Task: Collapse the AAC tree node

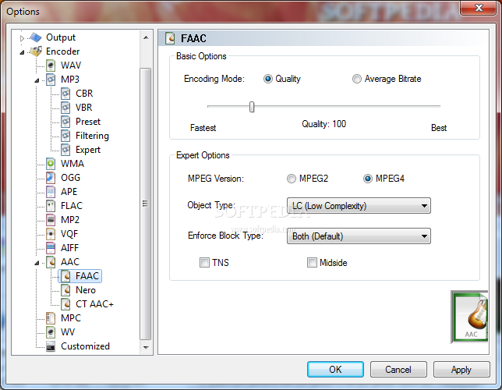Action: tap(37, 263)
